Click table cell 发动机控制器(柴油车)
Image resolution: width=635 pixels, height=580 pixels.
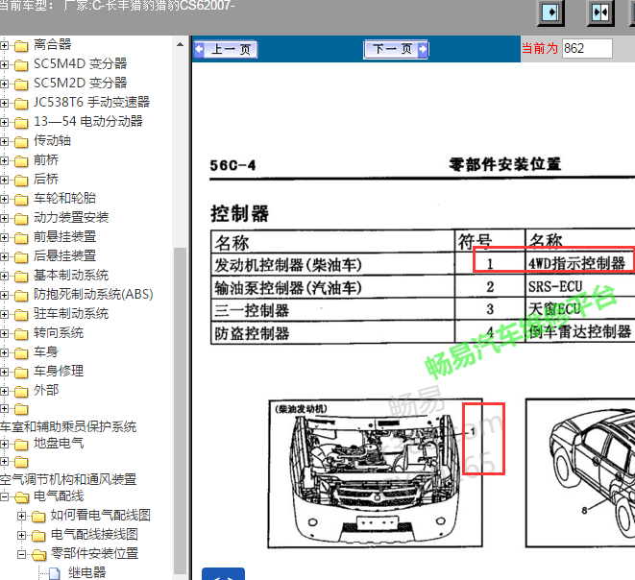[332, 265]
